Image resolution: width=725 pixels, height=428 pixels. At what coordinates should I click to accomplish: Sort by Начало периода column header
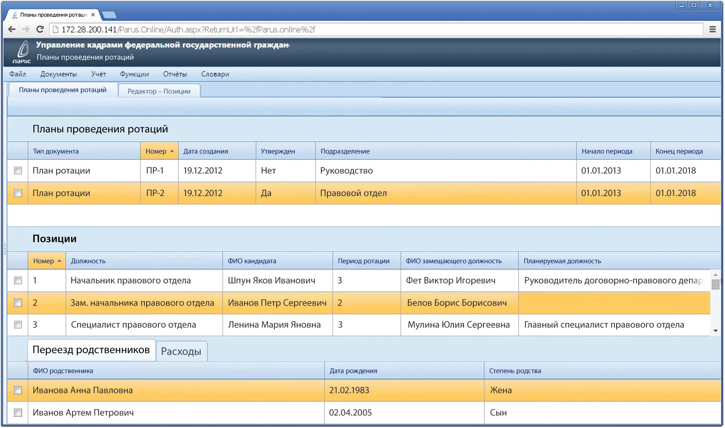(x=613, y=151)
